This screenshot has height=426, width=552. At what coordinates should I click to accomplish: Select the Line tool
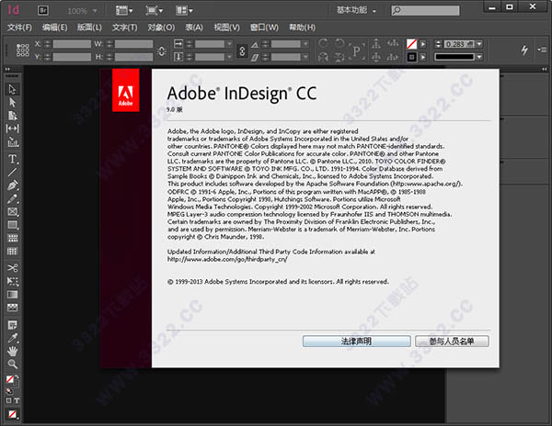tap(12, 172)
